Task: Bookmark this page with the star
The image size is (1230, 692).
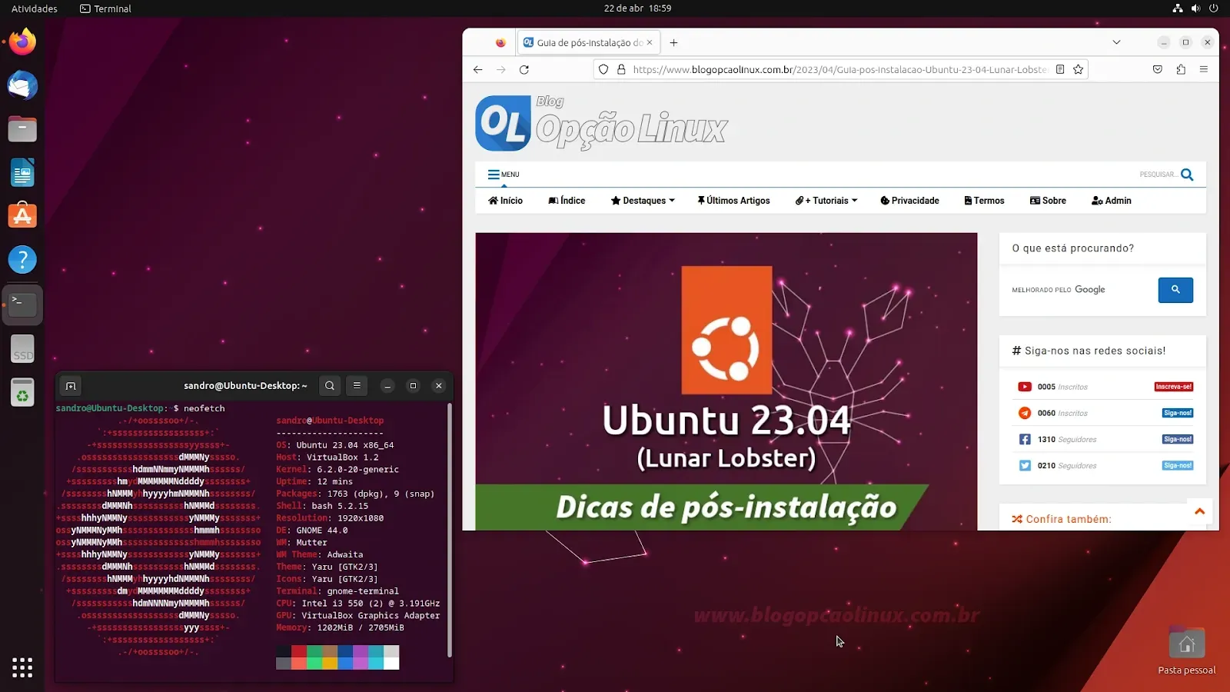Action: 1079,69
